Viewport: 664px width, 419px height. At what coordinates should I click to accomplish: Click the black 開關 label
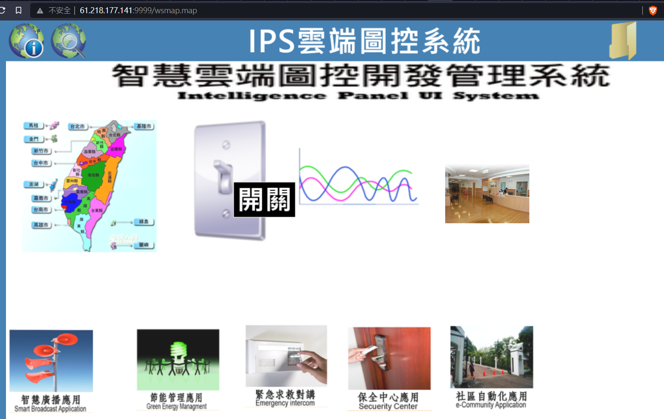coord(264,199)
